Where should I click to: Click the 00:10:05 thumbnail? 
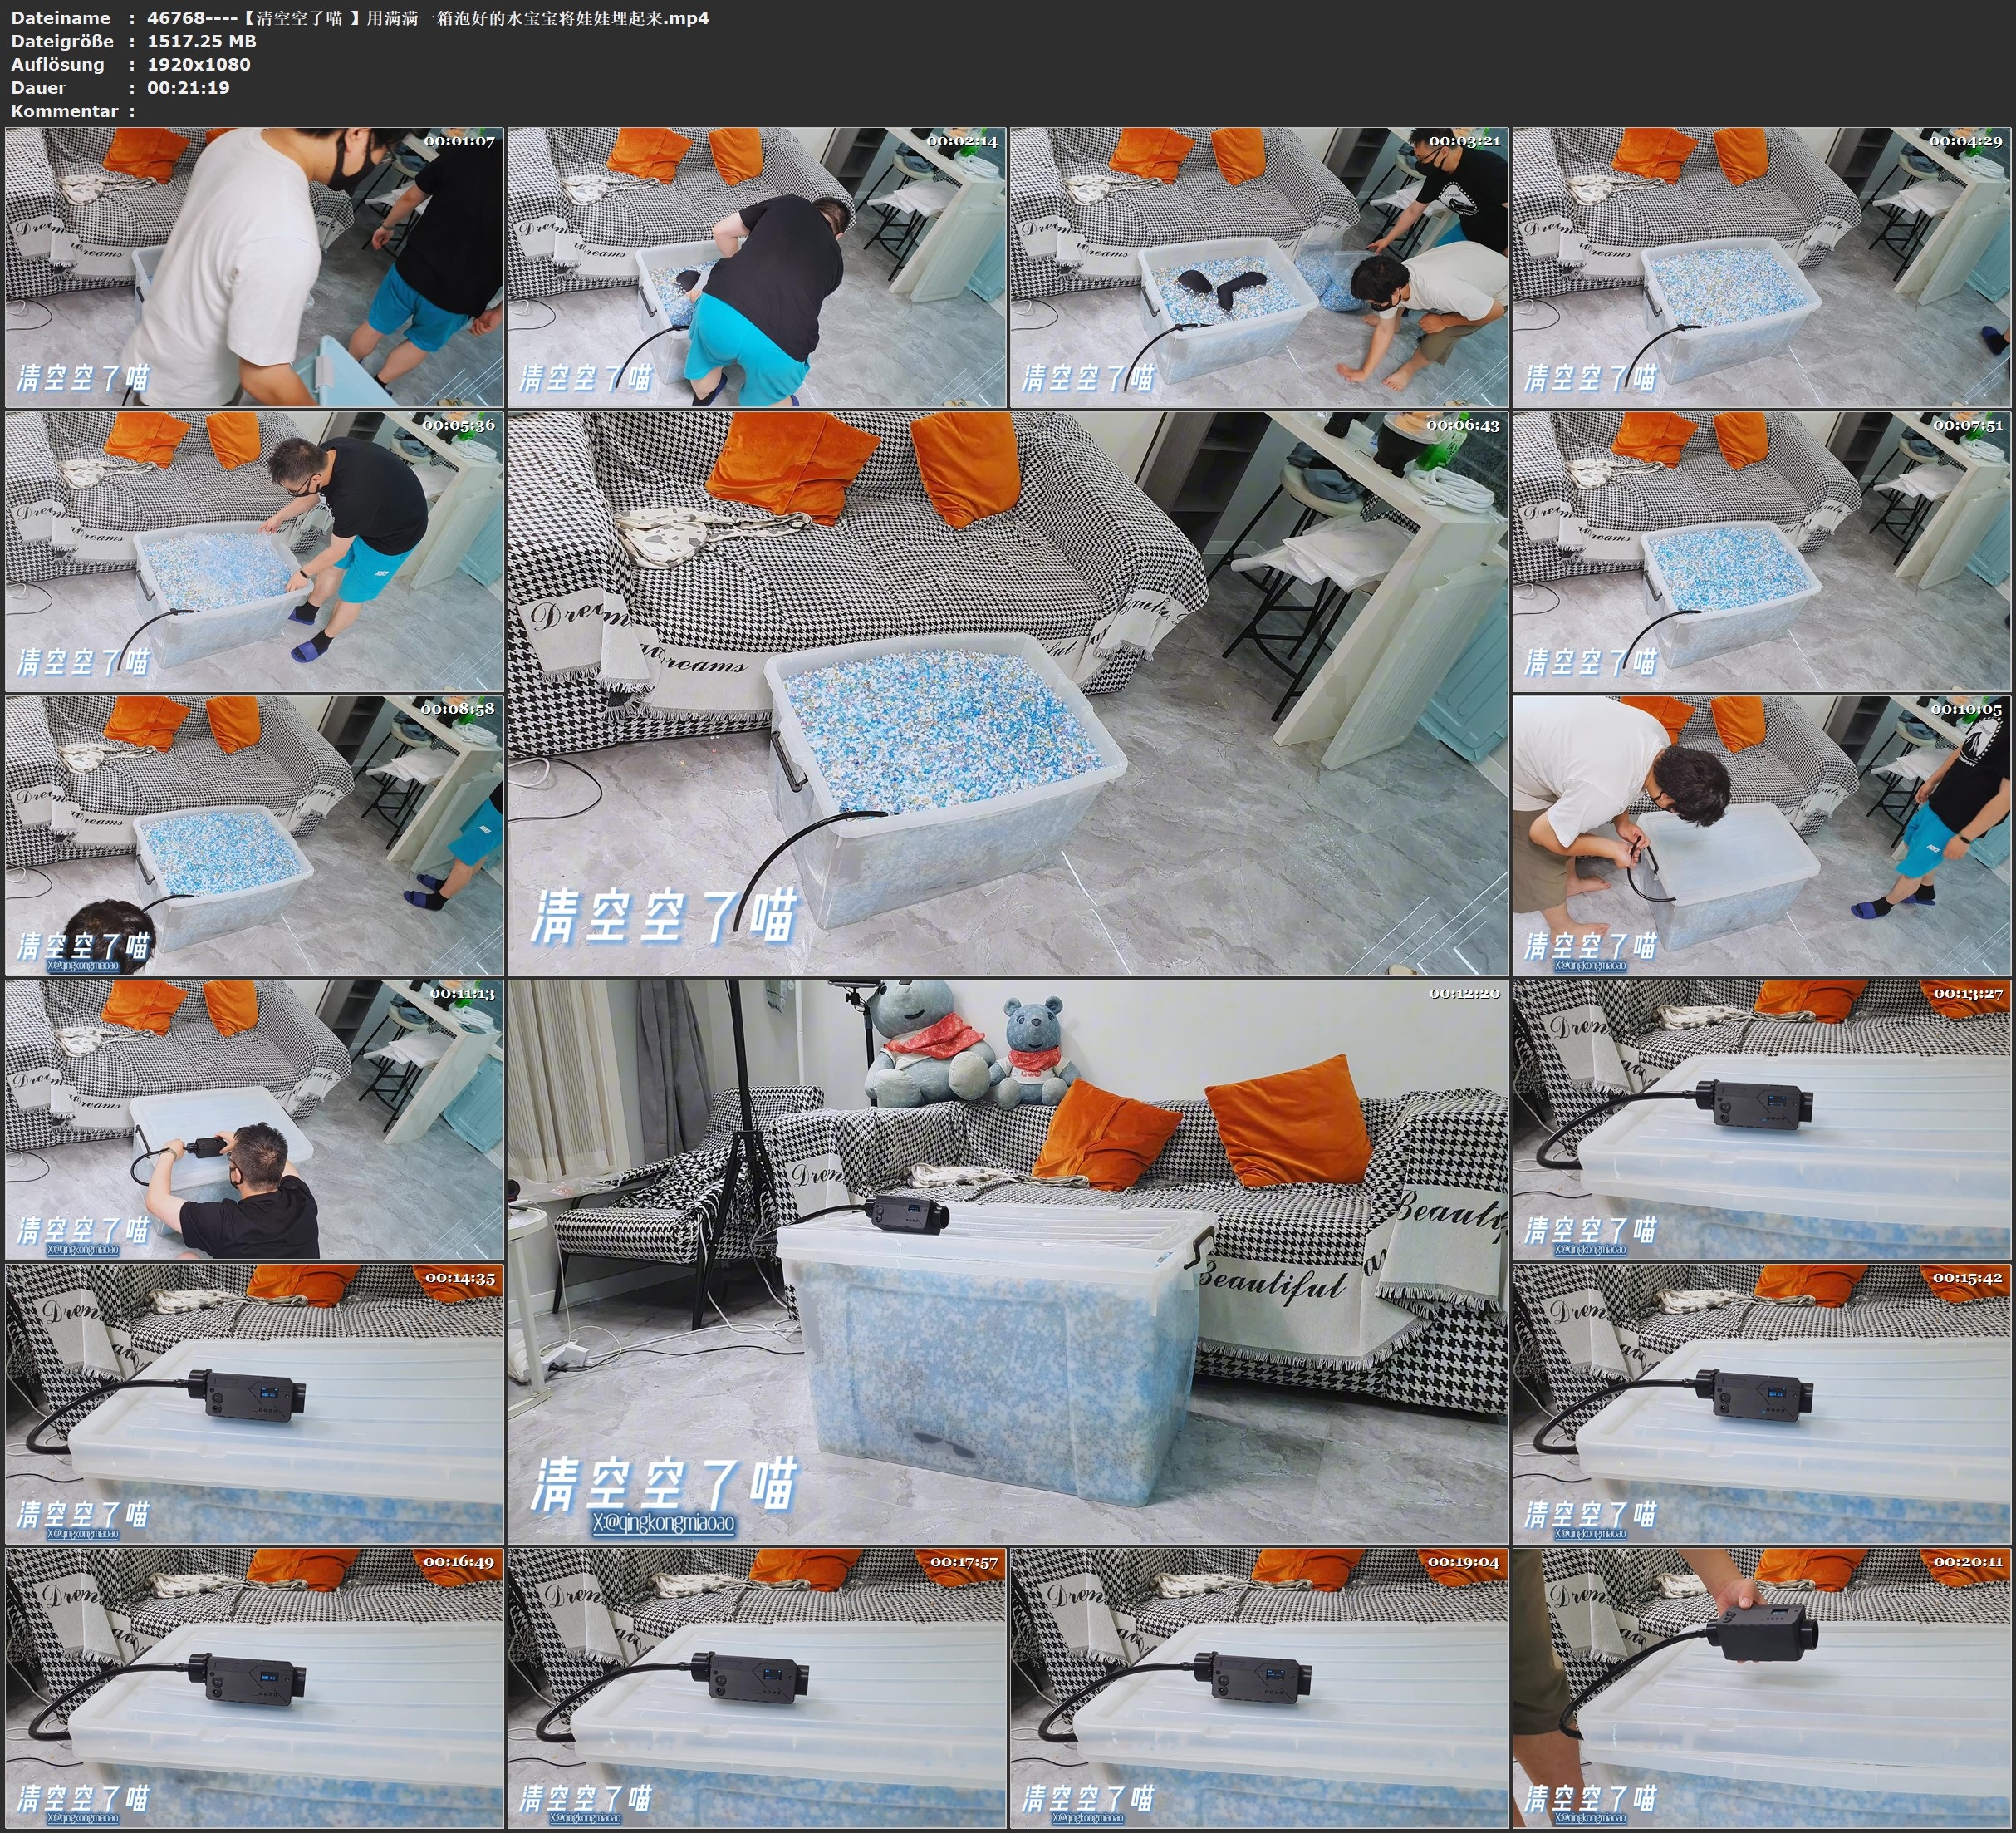point(1762,835)
